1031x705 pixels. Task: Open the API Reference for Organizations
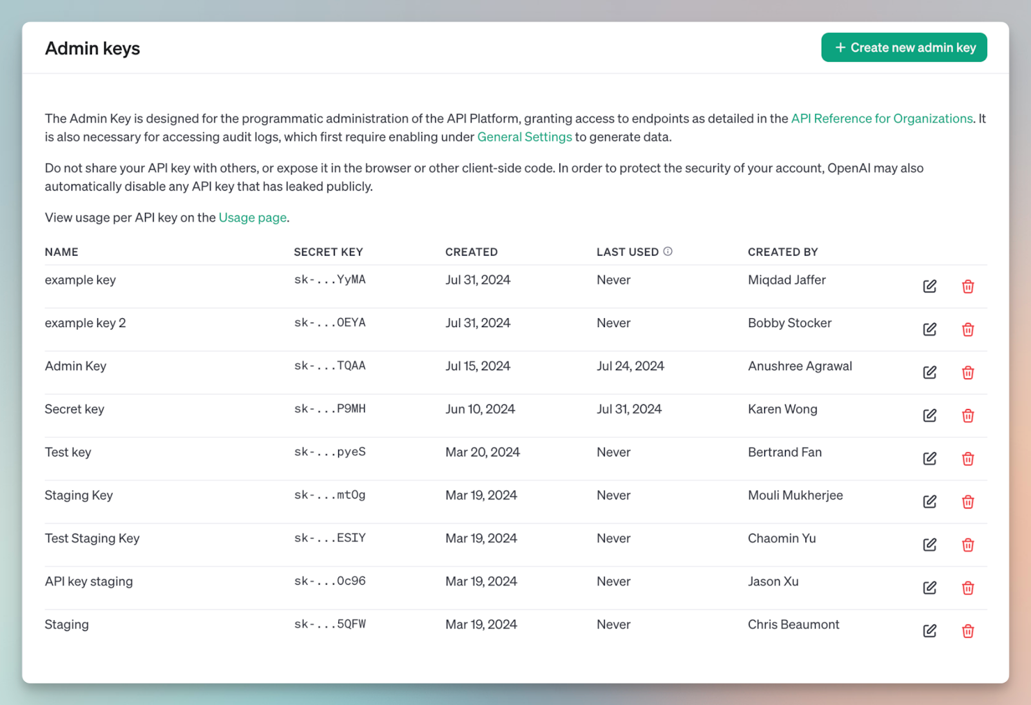click(882, 118)
